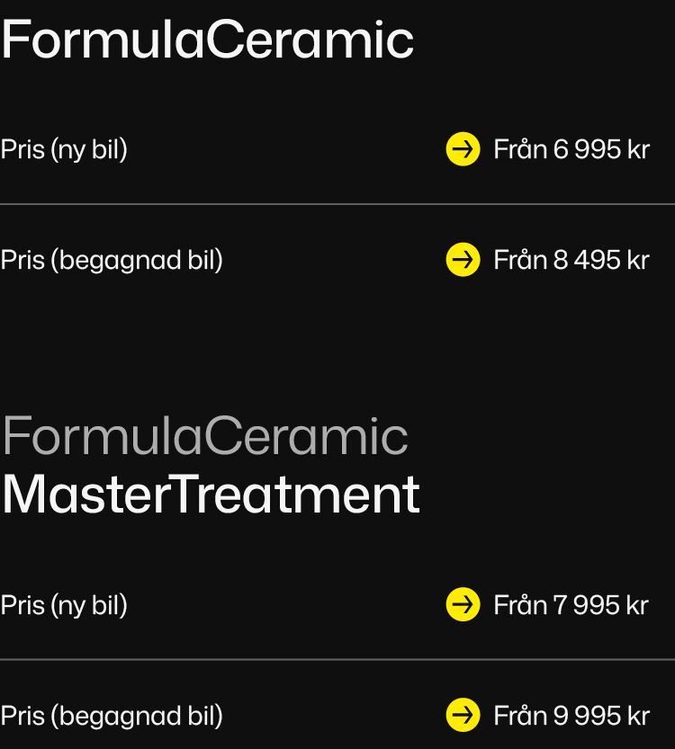Click the divider line below Från 7 995 kr

[337, 660]
